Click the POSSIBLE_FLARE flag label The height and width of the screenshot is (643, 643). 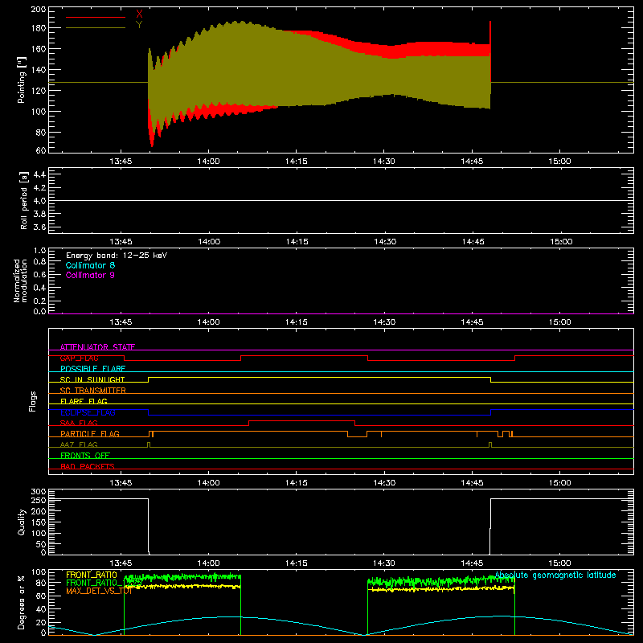92,369
